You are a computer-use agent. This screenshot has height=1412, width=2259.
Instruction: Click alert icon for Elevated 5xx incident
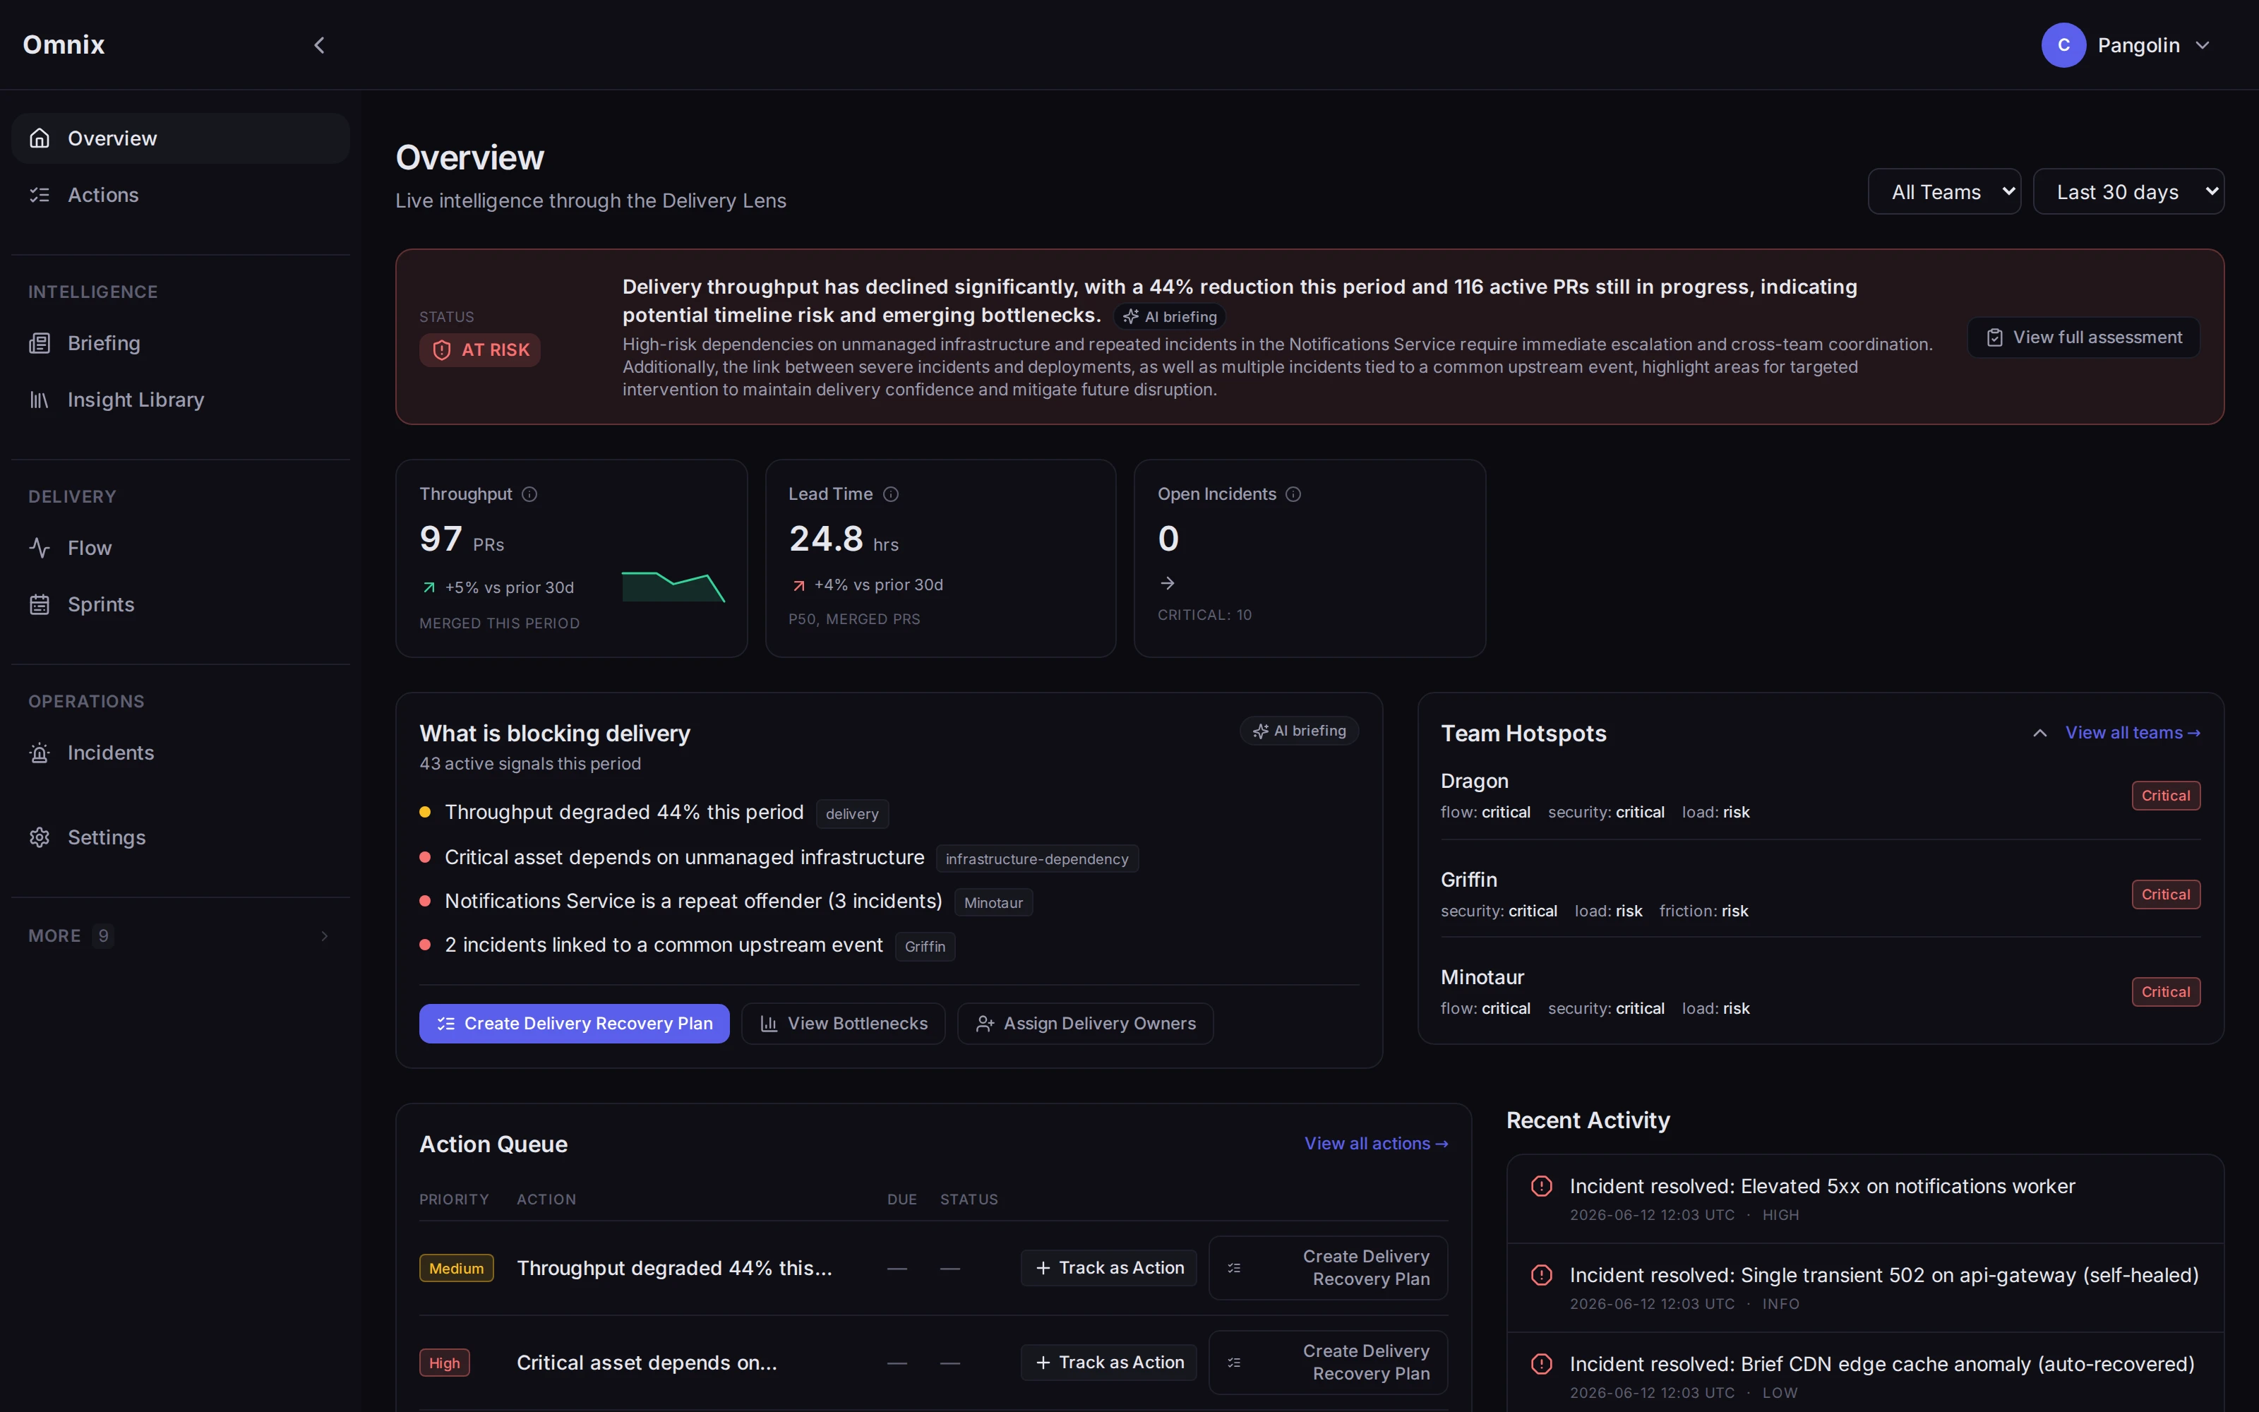point(1541,1186)
